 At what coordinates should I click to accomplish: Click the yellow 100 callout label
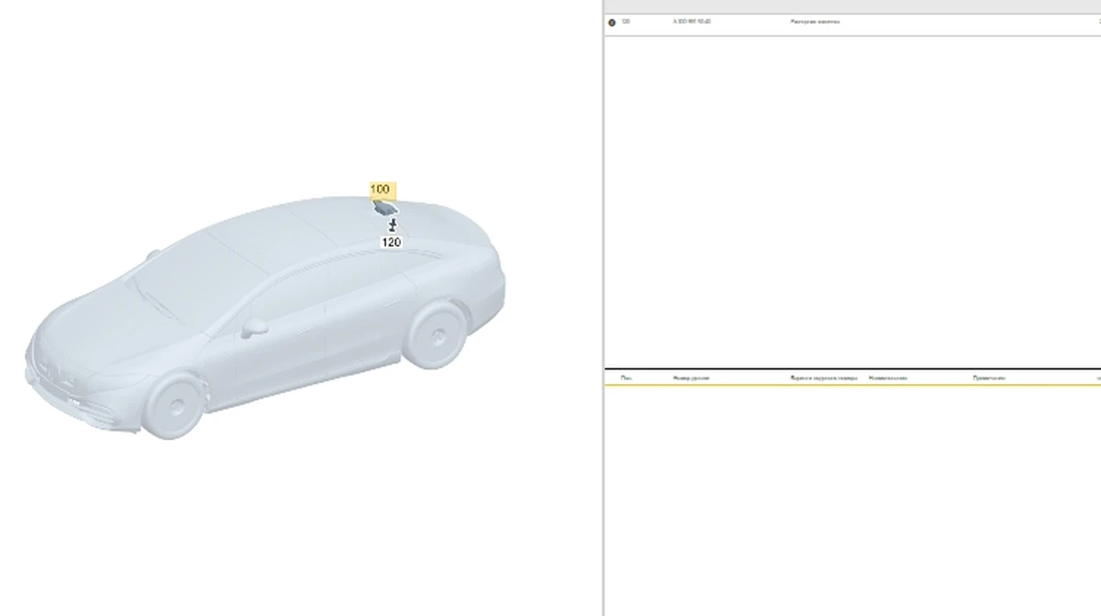(380, 190)
